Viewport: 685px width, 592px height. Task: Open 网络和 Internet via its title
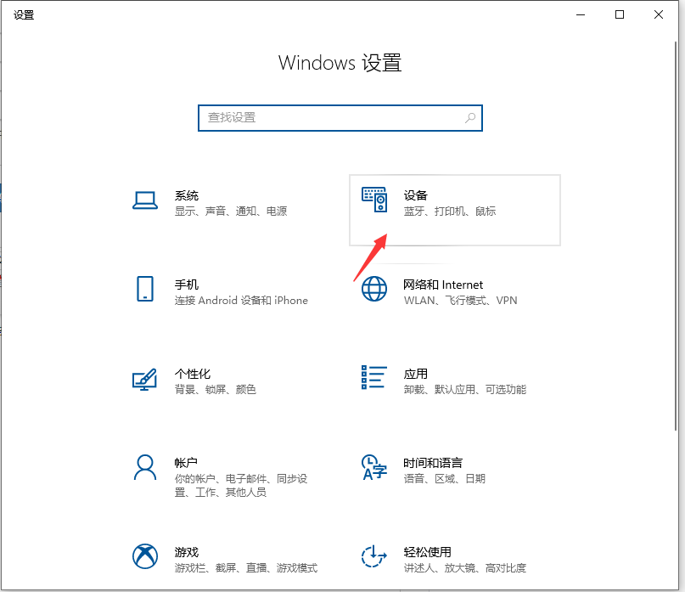click(x=443, y=285)
